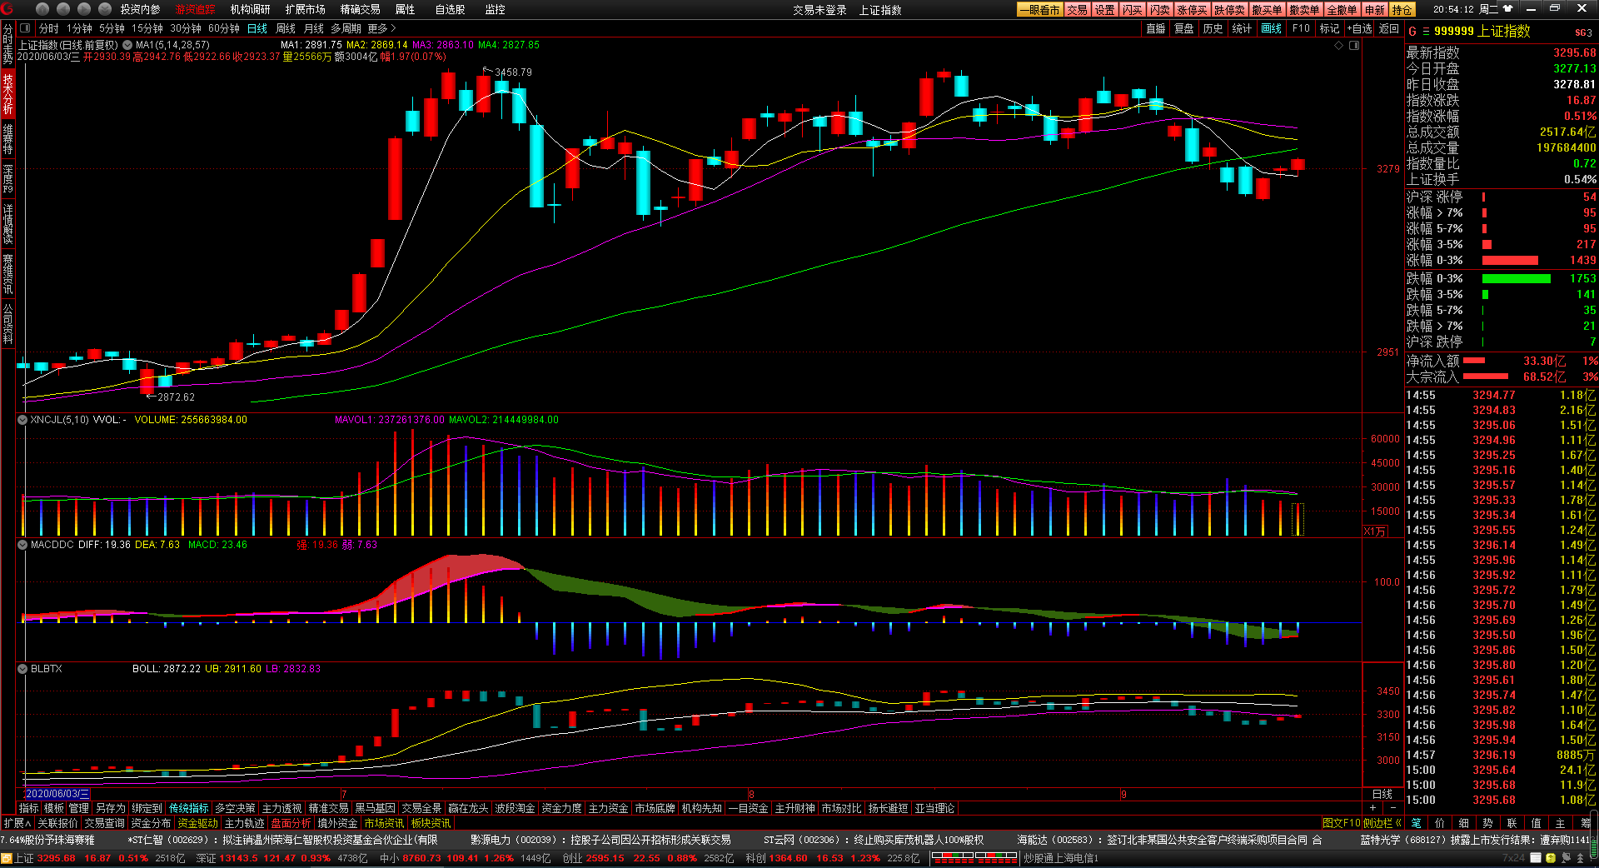Switch to the 笔 tick tab

point(1416,823)
